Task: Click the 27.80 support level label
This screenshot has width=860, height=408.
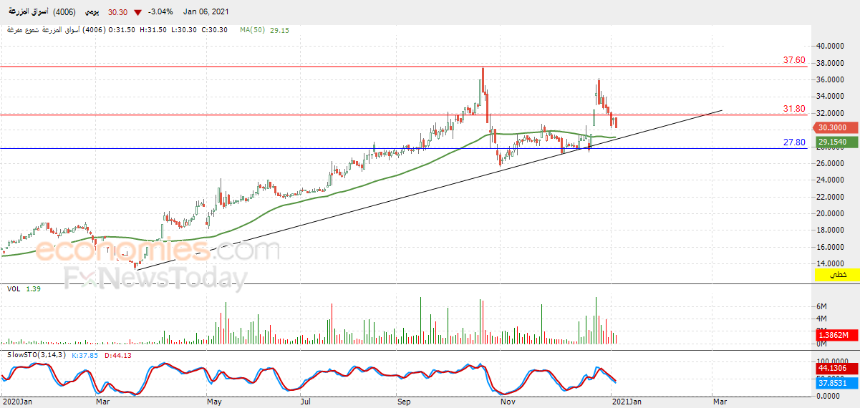Action: click(794, 142)
